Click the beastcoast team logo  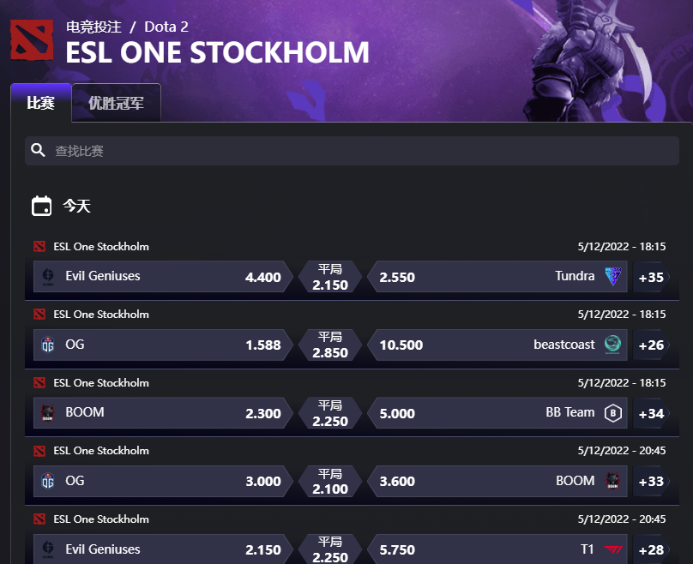tap(612, 345)
